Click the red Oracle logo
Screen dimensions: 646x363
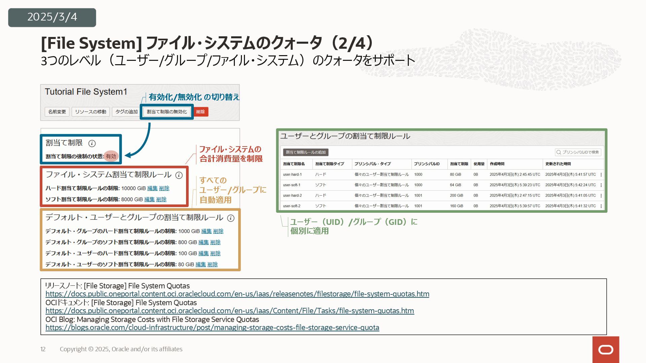click(606, 350)
